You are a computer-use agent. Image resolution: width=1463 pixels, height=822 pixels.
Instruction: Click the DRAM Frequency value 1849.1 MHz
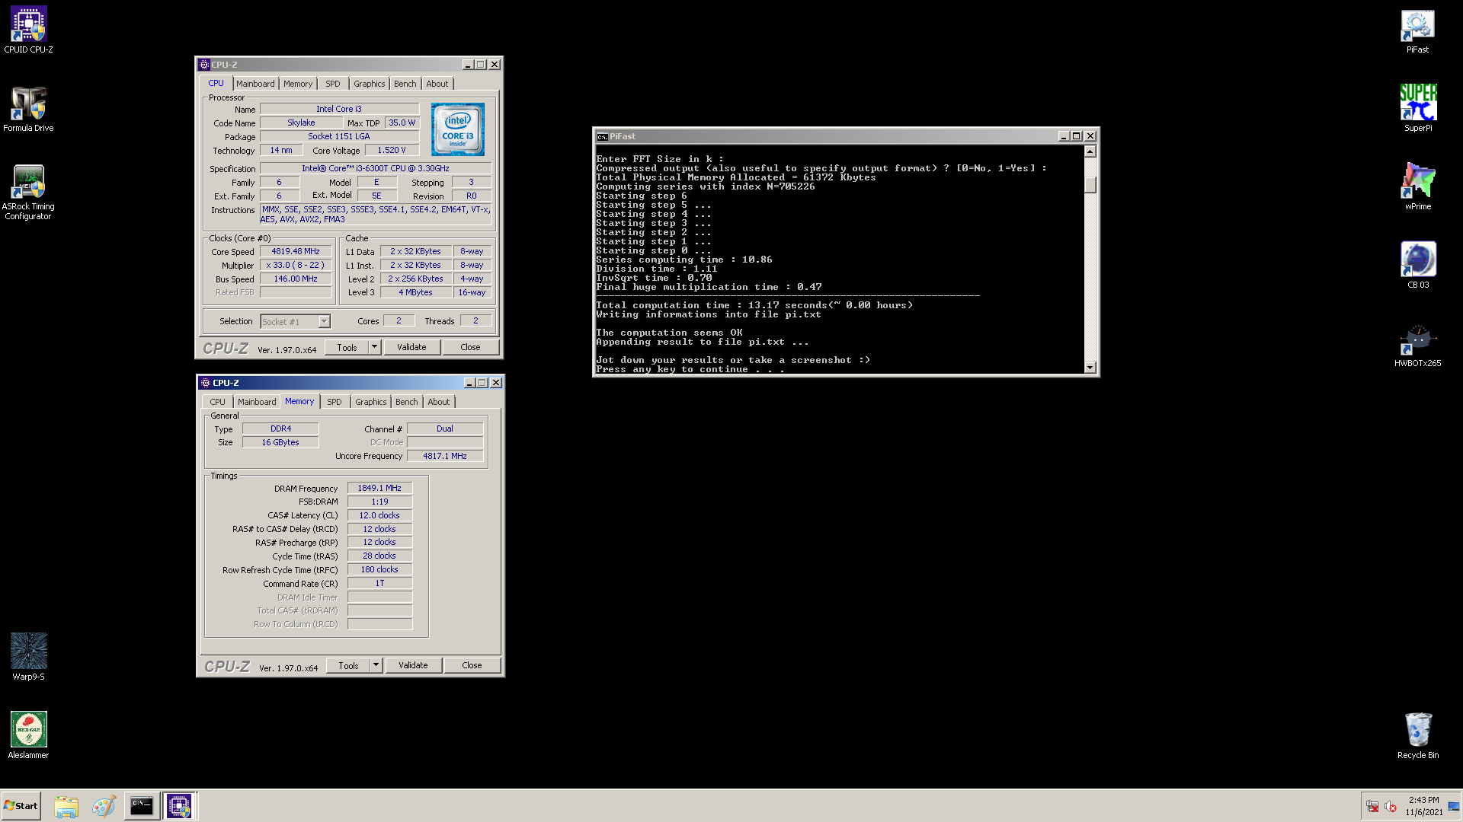pyautogui.click(x=379, y=488)
